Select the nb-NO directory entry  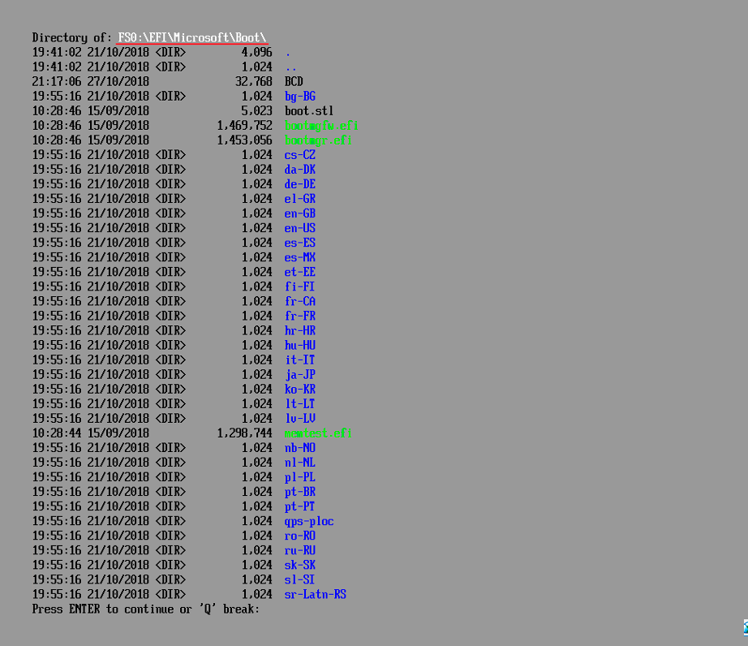(300, 448)
